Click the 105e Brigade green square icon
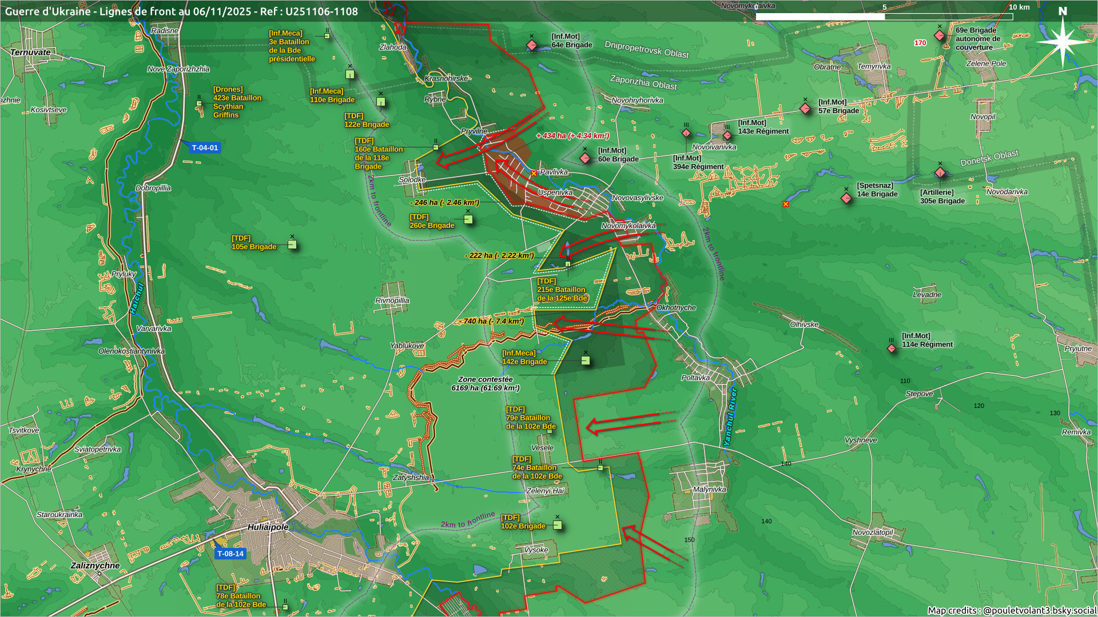This screenshot has width=1098, height=617. click(x=292, y=245)
